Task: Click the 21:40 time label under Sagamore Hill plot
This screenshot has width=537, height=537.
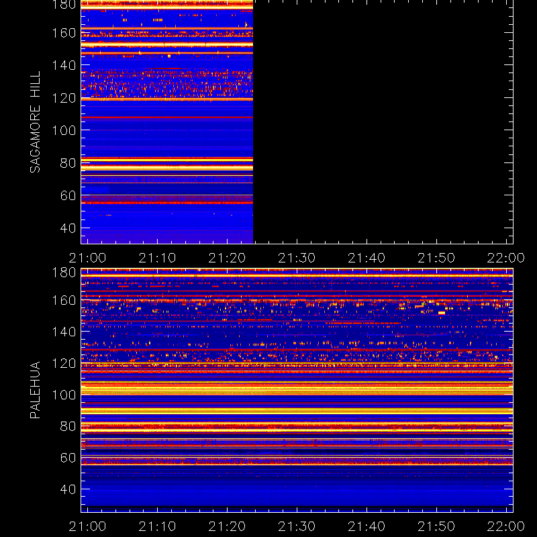Action: tap(367, 258)
